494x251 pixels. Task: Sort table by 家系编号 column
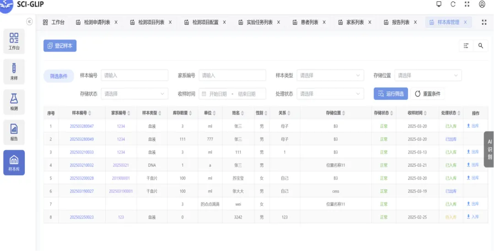pos(129,113)
